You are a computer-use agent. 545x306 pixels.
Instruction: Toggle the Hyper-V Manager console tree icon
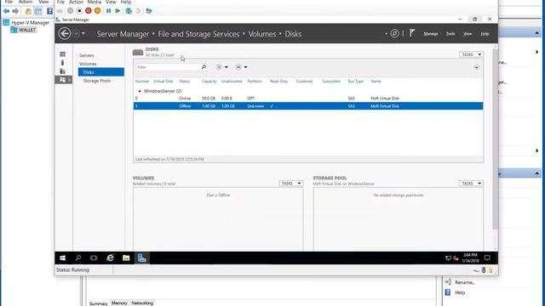(x=37, y=11)
